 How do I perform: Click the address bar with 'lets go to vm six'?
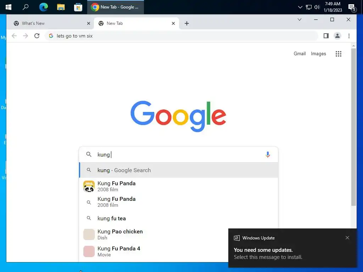pos(181,36)
